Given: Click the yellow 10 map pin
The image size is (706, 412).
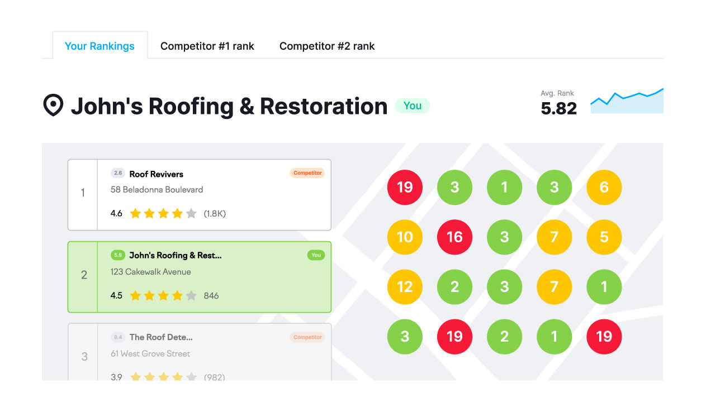Looking at the screenshot, I should click(405, 237).
